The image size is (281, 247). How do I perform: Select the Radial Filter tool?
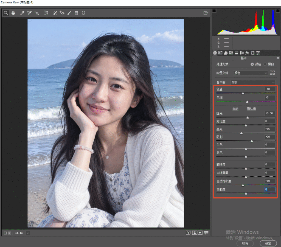(83, 13)
